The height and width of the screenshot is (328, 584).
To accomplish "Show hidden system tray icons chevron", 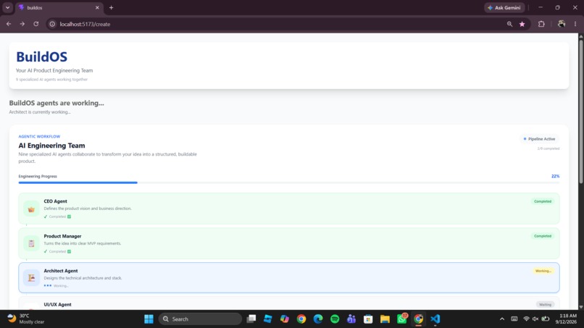I will [x=502, y=319].
